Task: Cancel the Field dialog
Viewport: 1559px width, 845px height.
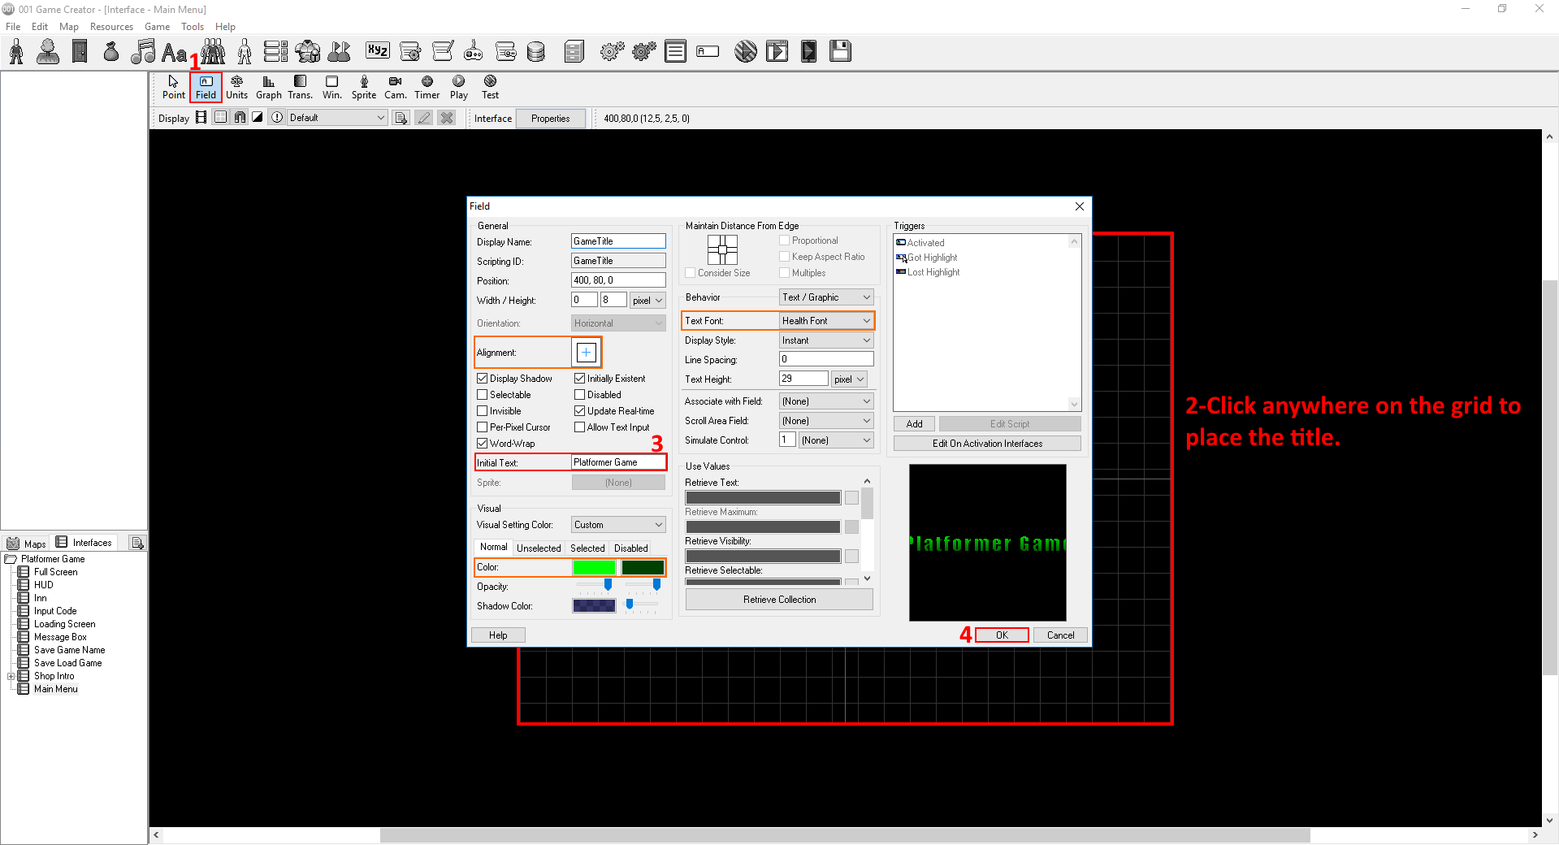Action: (1060, 635)
